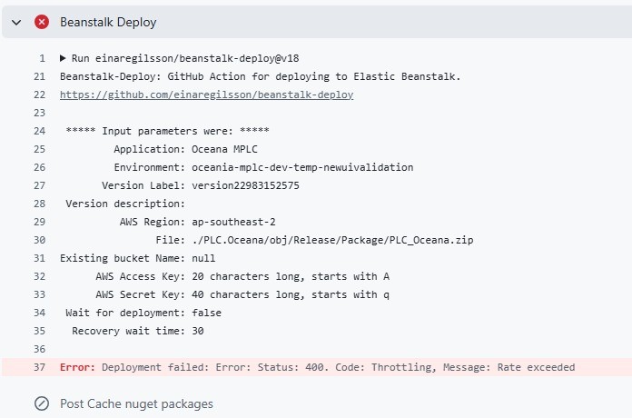632x418 pixels.
Task: Click line number 32 AWS Access Key
Action: pos(40,276)
